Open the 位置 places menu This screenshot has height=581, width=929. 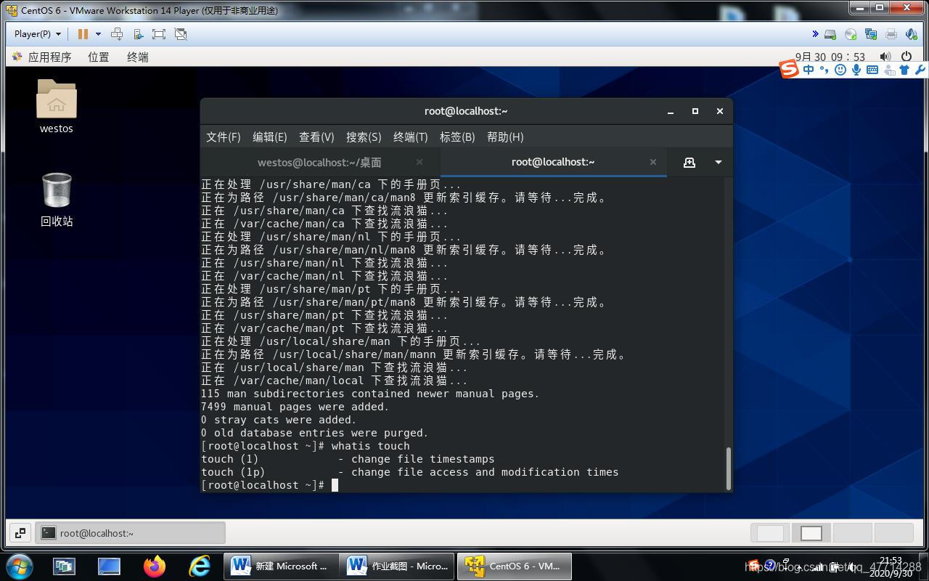pyautogui.click(x=99, y=57)
